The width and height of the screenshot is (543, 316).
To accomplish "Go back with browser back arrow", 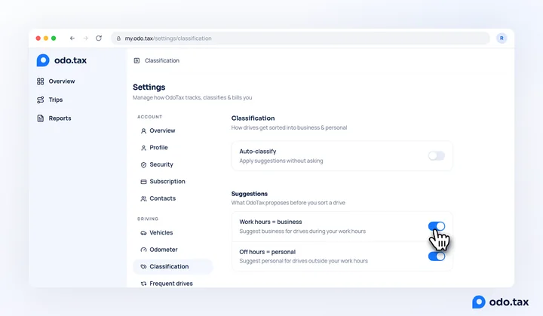I will [x=72, y=38].
